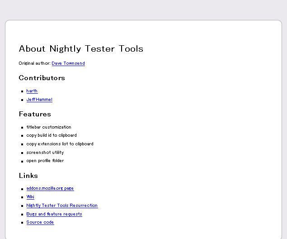This screenshot has width=287, height=239.
Task: Open contributor harth's link
Action: (32, 91)
